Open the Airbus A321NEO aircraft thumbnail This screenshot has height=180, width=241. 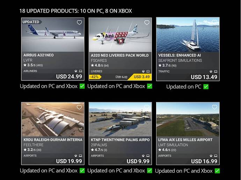click(53, 35)
